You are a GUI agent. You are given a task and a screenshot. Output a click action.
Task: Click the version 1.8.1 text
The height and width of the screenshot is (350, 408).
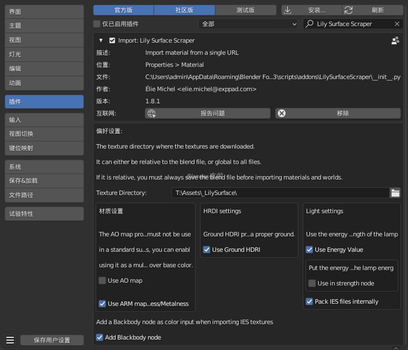point(153,101)
